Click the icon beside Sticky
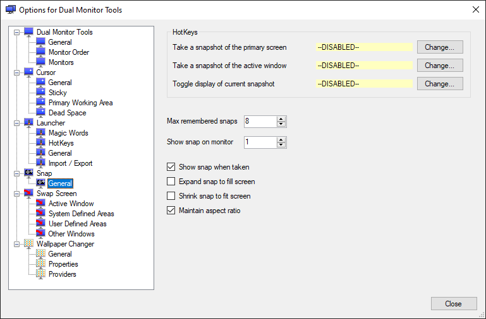486x319 pixels. click(x=40, y=93)
